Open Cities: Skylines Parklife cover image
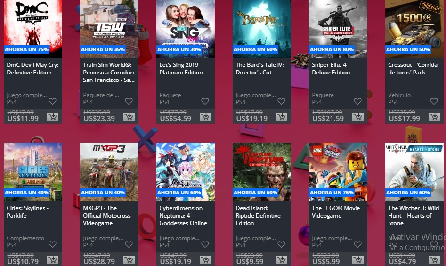Viewport: 446px width, 266px height. [33, 172]
